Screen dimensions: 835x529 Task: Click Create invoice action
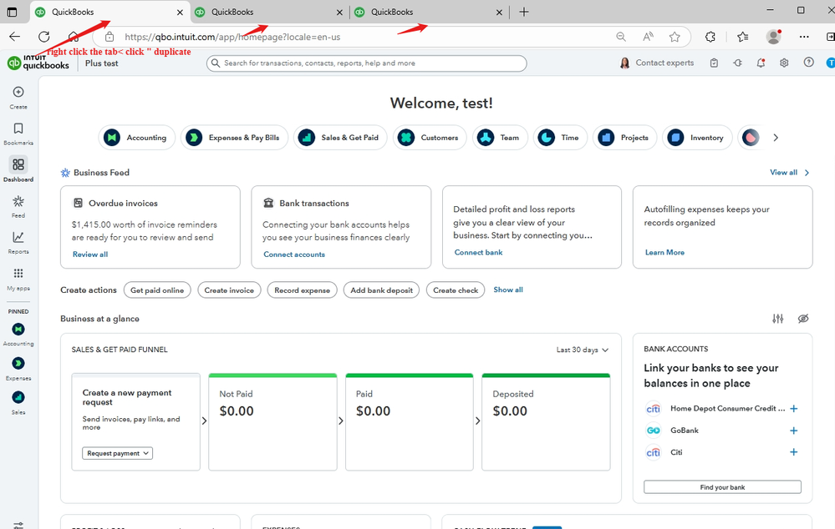click(229, 290)
